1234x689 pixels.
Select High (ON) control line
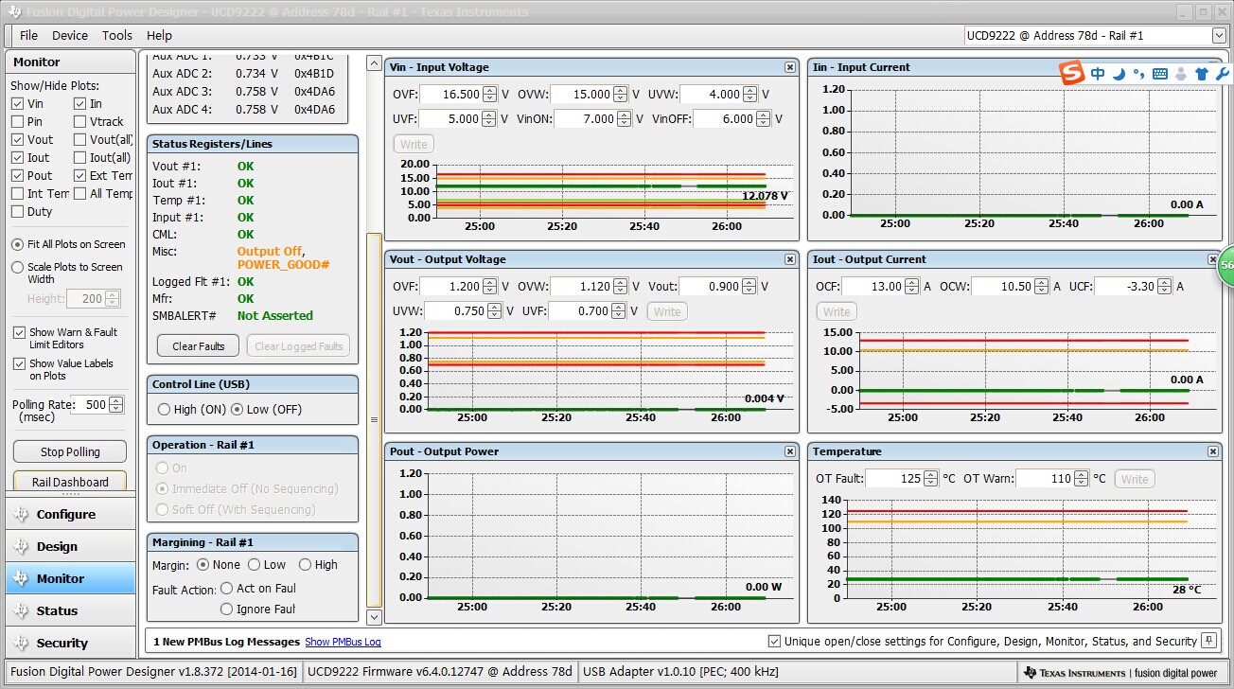click(x=165, y=410)
